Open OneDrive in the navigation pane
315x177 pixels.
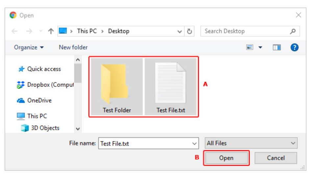39,100
